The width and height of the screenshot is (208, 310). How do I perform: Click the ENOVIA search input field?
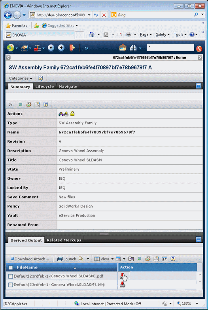point(170,48)
